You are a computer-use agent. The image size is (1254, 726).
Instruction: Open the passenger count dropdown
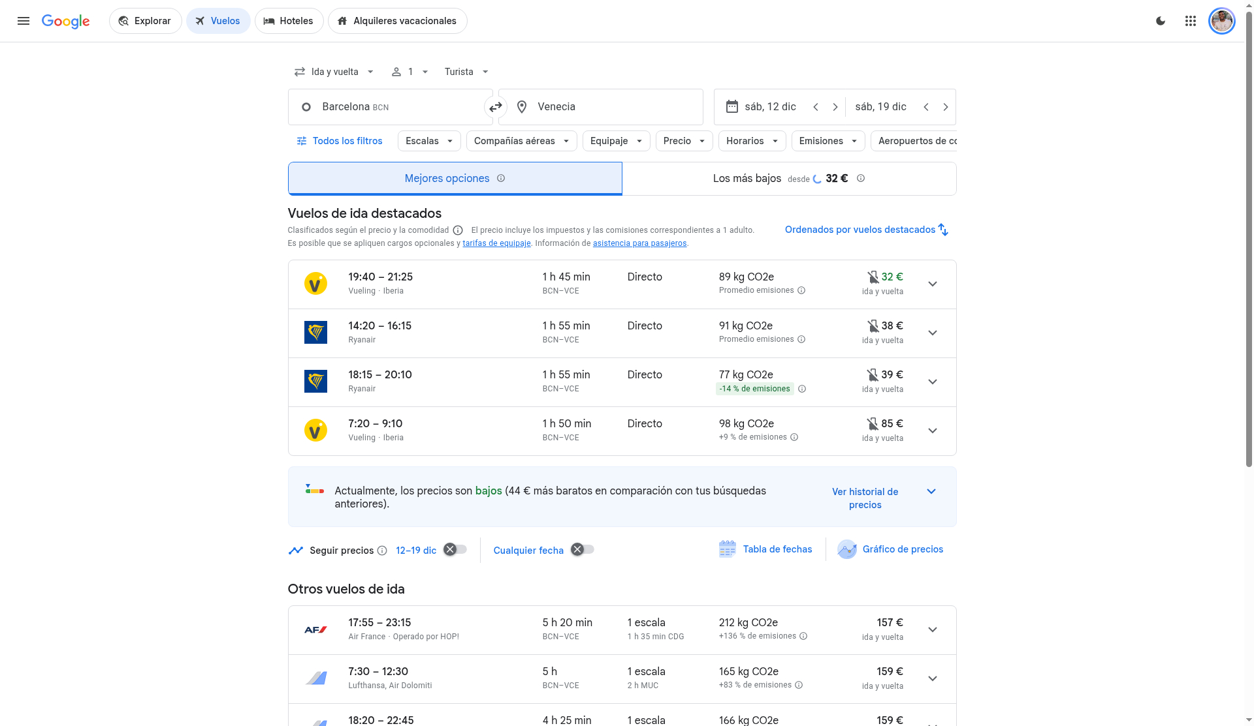click(410, 72)
